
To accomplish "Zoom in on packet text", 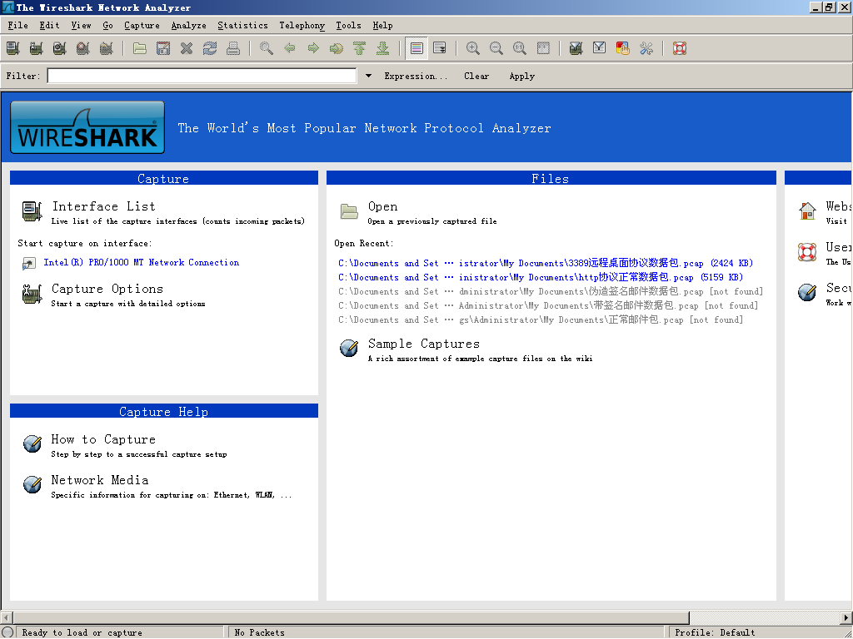I will coord(473,48).
